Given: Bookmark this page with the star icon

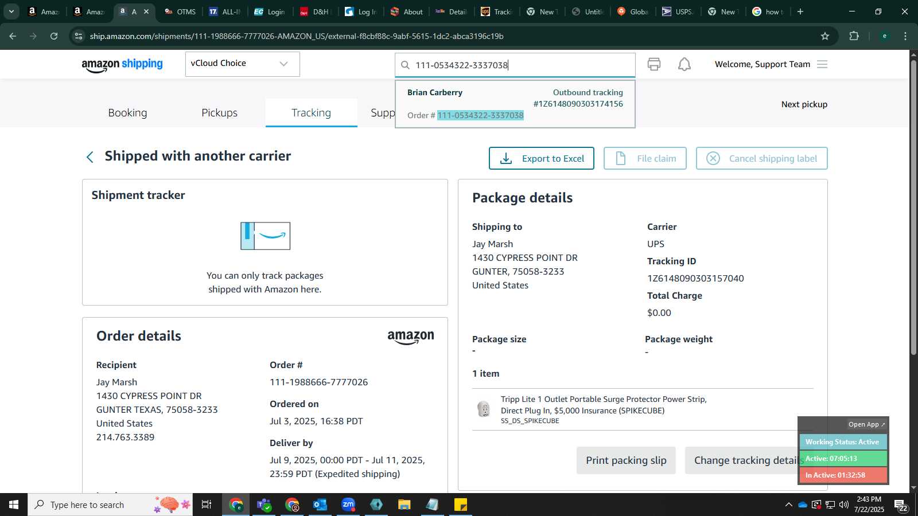Looking at the screenshot, I should tap(825, 36).
